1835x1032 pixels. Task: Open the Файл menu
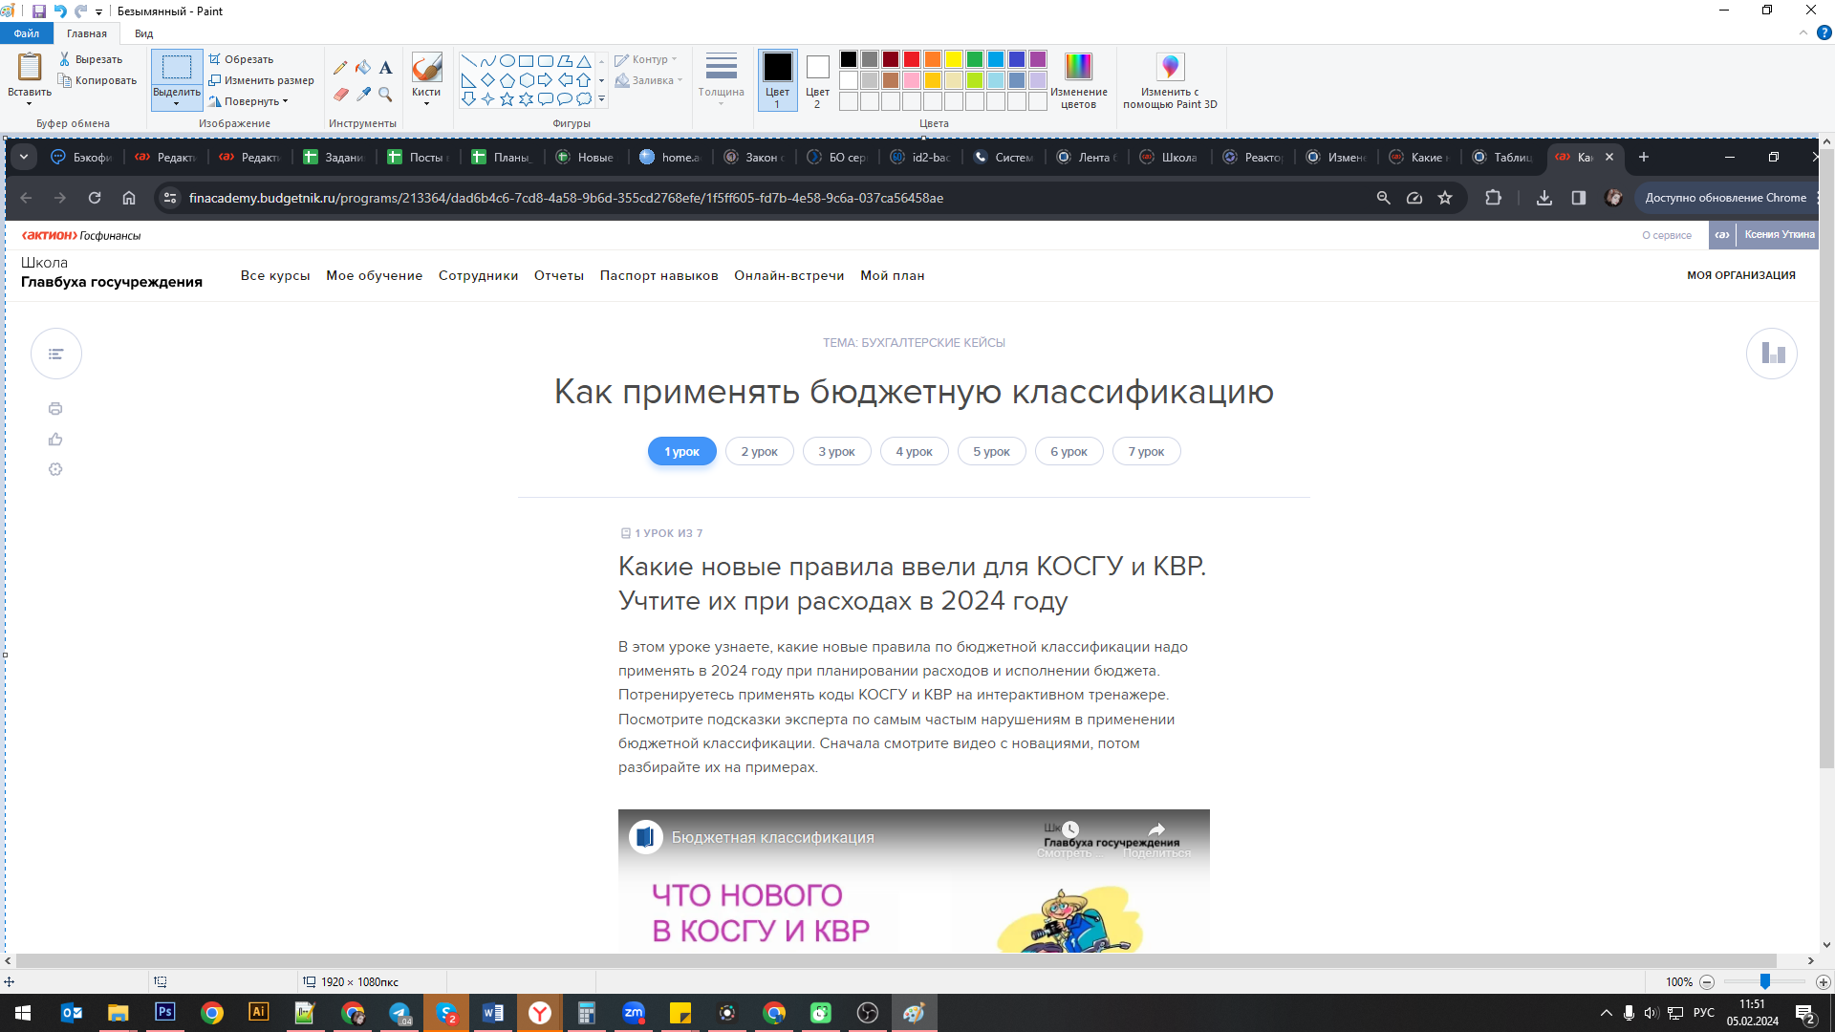tap(27, 33)
